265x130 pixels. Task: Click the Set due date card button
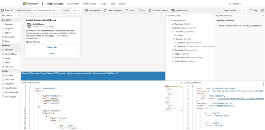(x=52, y=47)
